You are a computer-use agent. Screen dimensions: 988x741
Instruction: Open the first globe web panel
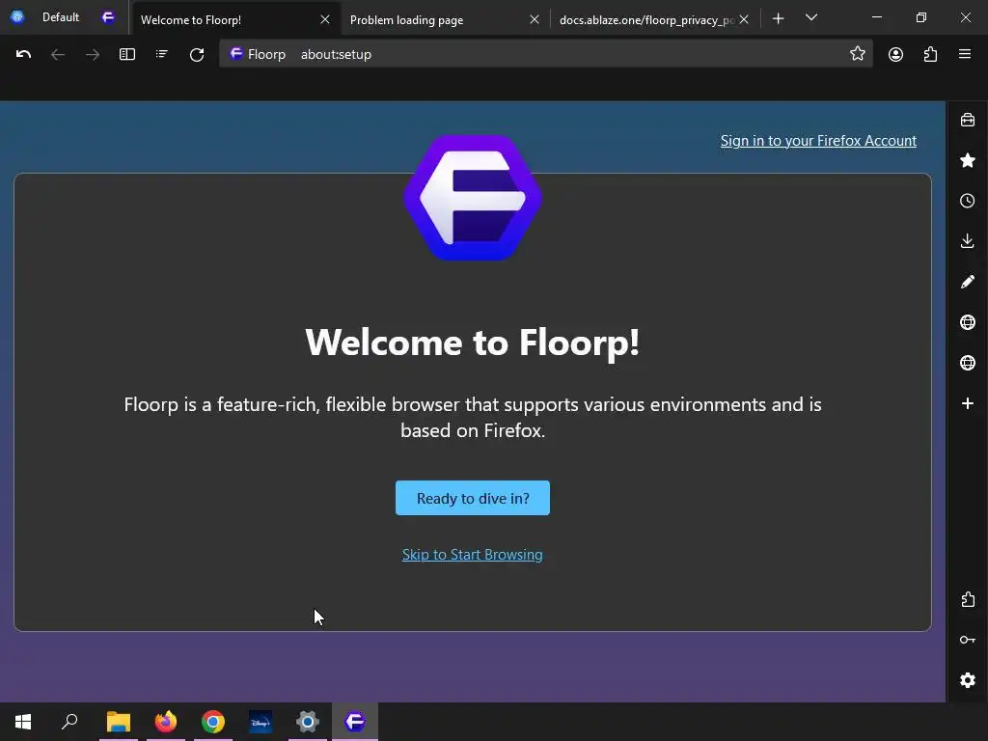[967, 322]
